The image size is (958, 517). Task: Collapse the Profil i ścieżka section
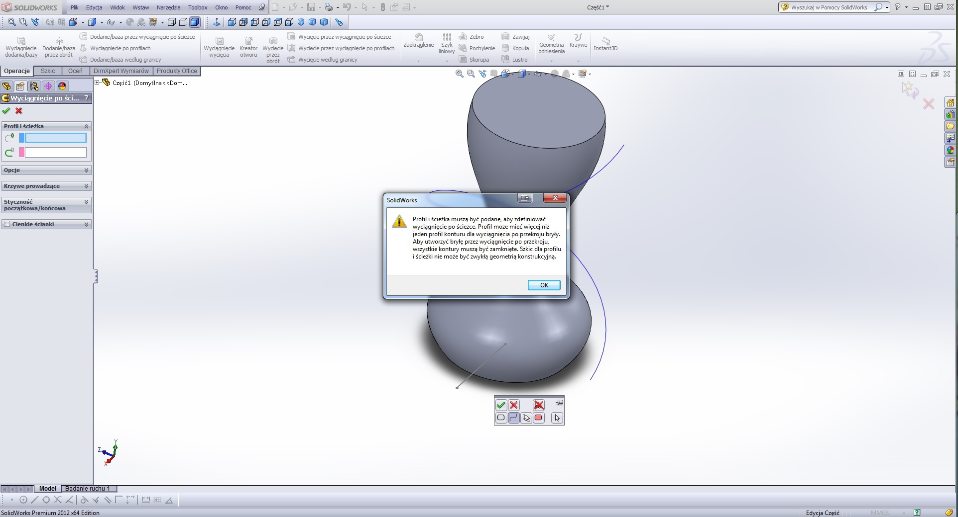pyautogui.click(x=86, y=126)
